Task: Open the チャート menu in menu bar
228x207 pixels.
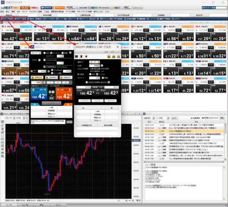Action: pos(25,11)
